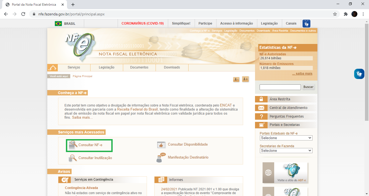Click the Consultar Disponibilidade thumbs-up icon
Image resolution: width=369 pixels, height=196 pixels.
161,145
